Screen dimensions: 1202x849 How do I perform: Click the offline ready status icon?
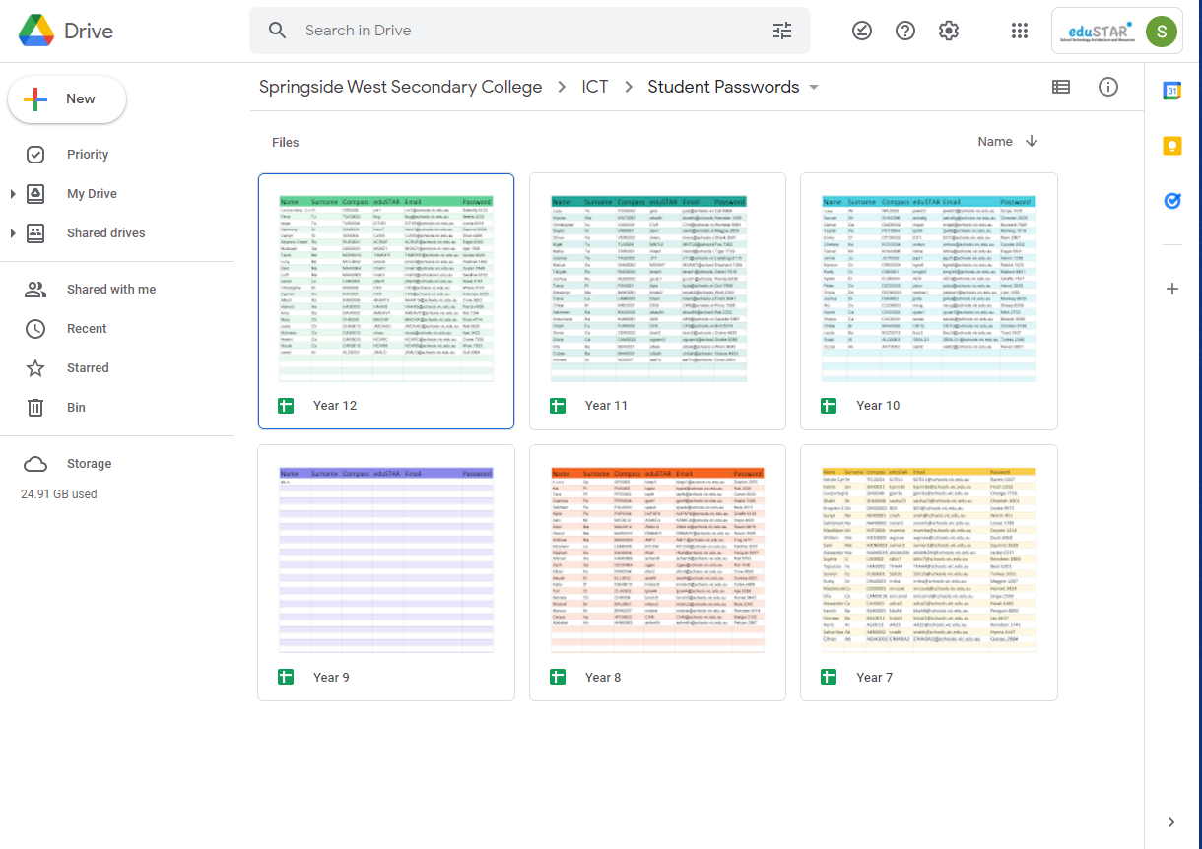pos(862,31)
